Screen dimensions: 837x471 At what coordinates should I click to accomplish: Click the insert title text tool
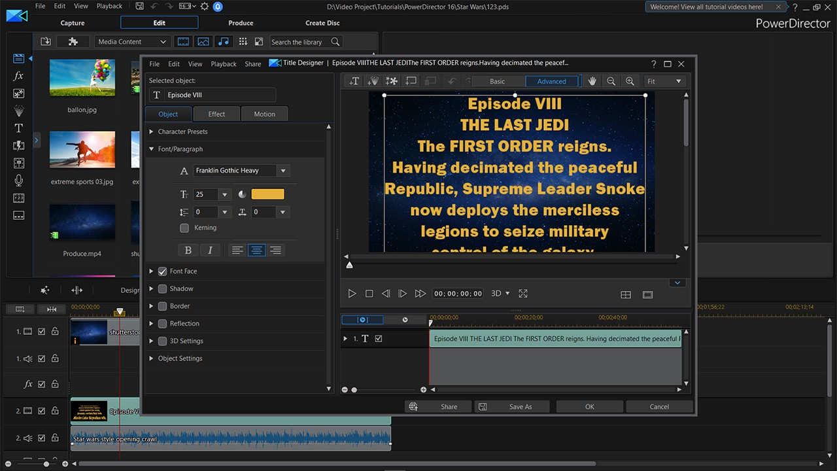pos(354,81)
